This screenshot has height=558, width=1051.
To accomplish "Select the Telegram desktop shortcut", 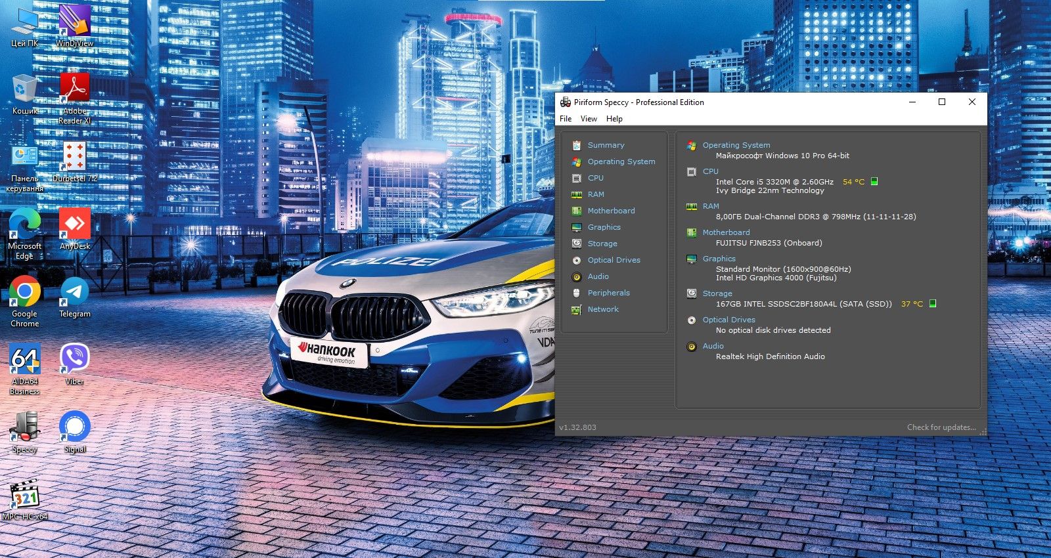I will click(75, 297).
